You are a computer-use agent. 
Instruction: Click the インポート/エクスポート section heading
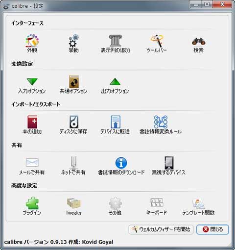[x=36, y=104]
